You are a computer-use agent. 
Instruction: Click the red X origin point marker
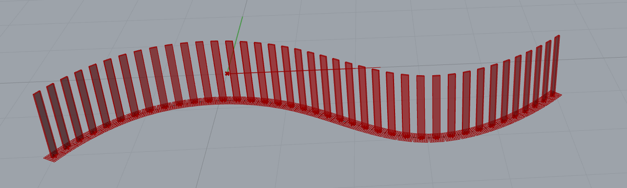227,73
